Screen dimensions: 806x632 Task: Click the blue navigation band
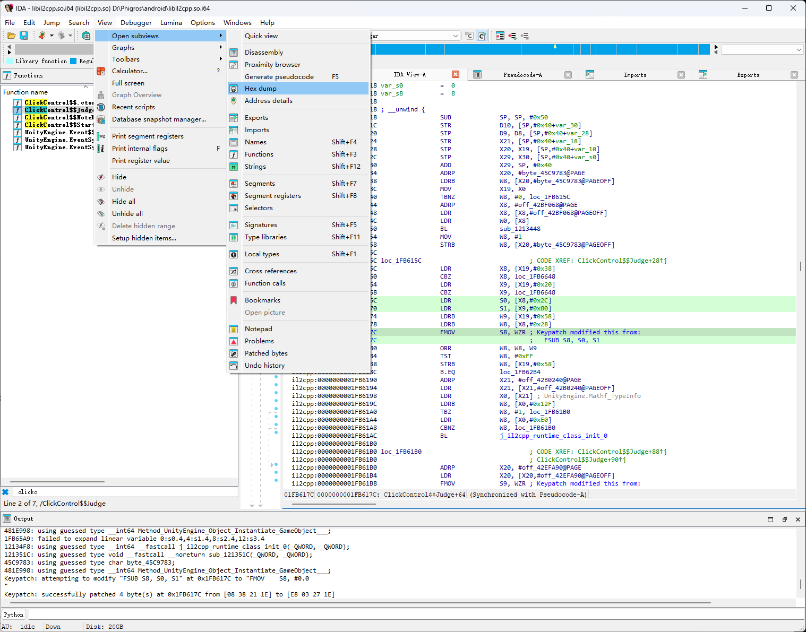click(541, 49)
